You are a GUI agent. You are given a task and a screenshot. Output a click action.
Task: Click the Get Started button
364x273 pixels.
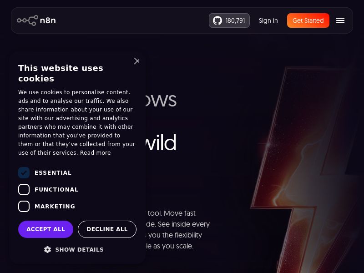308,20
